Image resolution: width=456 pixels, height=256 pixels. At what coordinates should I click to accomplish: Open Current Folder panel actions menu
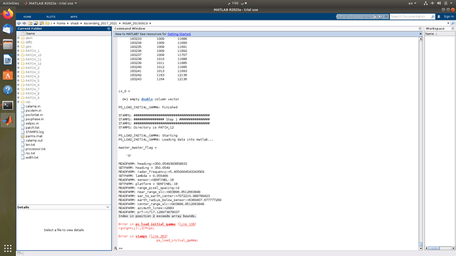pyautogui.click(x=109, y=29)
